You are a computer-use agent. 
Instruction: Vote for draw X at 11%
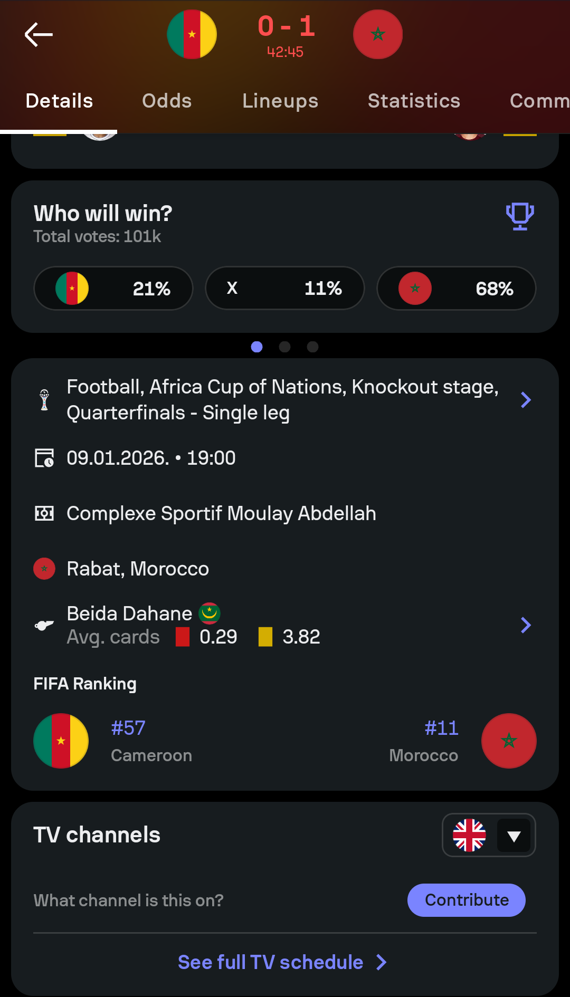285,289
